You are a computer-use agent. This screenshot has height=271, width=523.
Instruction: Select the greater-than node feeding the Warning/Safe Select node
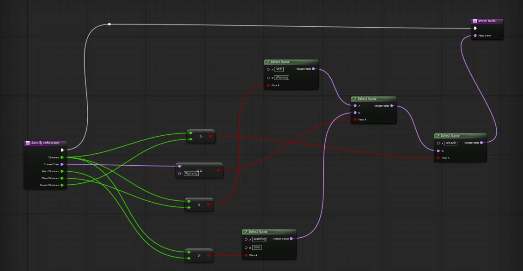(199, 255)
